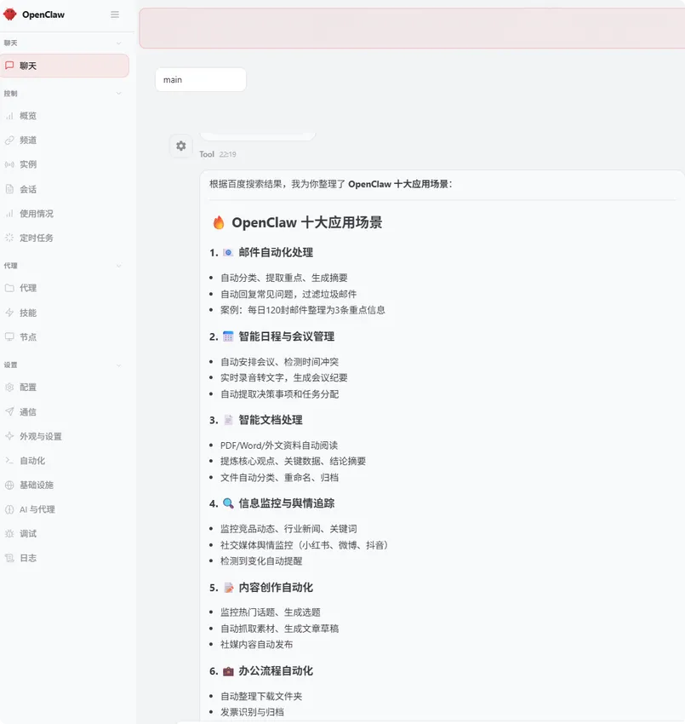Click bullet 社媒内容自动发布
685x724 pixels.
256,644
